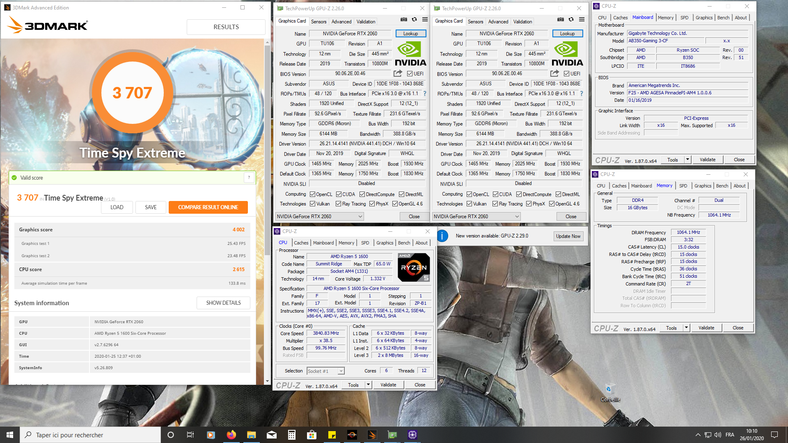Toggle Vulkan checkbox in right GPU-Z window

(469, 204)
